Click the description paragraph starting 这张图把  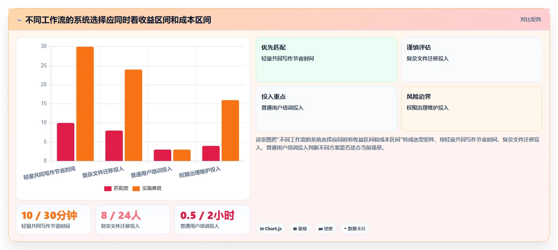(x=398, y=144)
